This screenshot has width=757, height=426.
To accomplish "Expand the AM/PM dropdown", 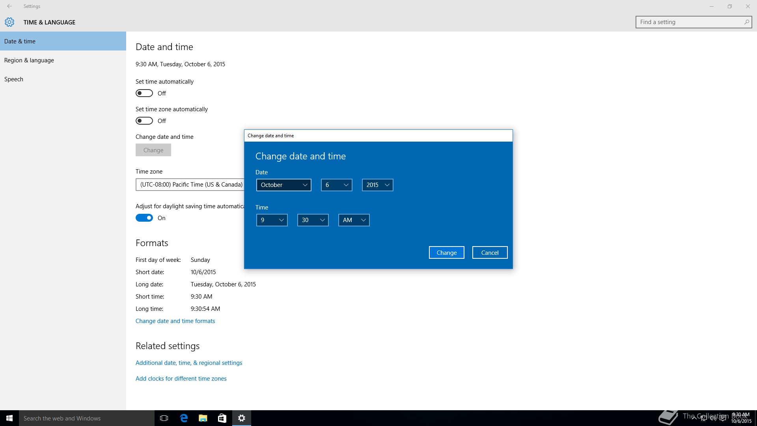I will point(354,220).
